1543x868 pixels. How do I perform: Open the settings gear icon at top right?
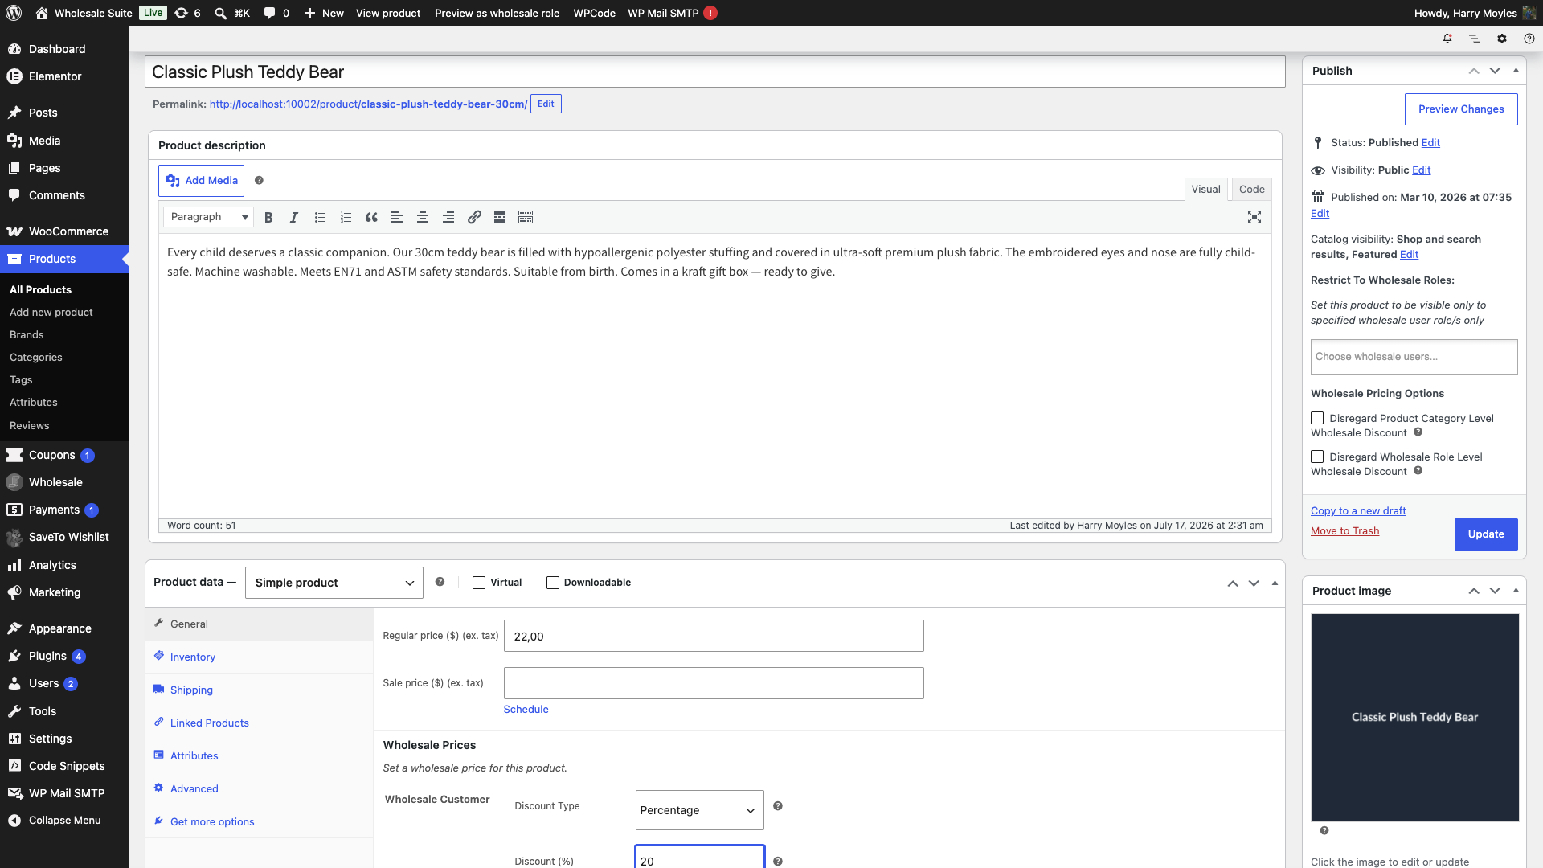point(1502,38)
